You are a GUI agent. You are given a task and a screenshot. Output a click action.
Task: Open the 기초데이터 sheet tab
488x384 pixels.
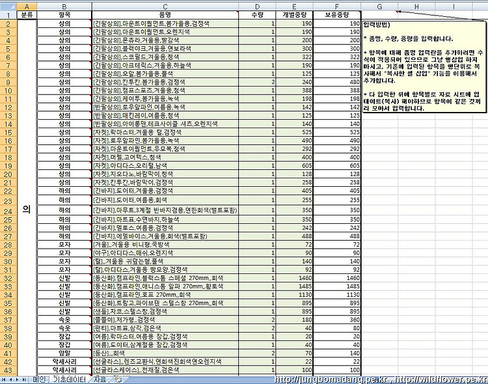(x=70, y=379)
